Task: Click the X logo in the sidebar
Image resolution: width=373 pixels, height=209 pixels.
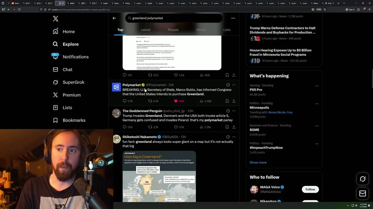Action: (x=56, y=19)
